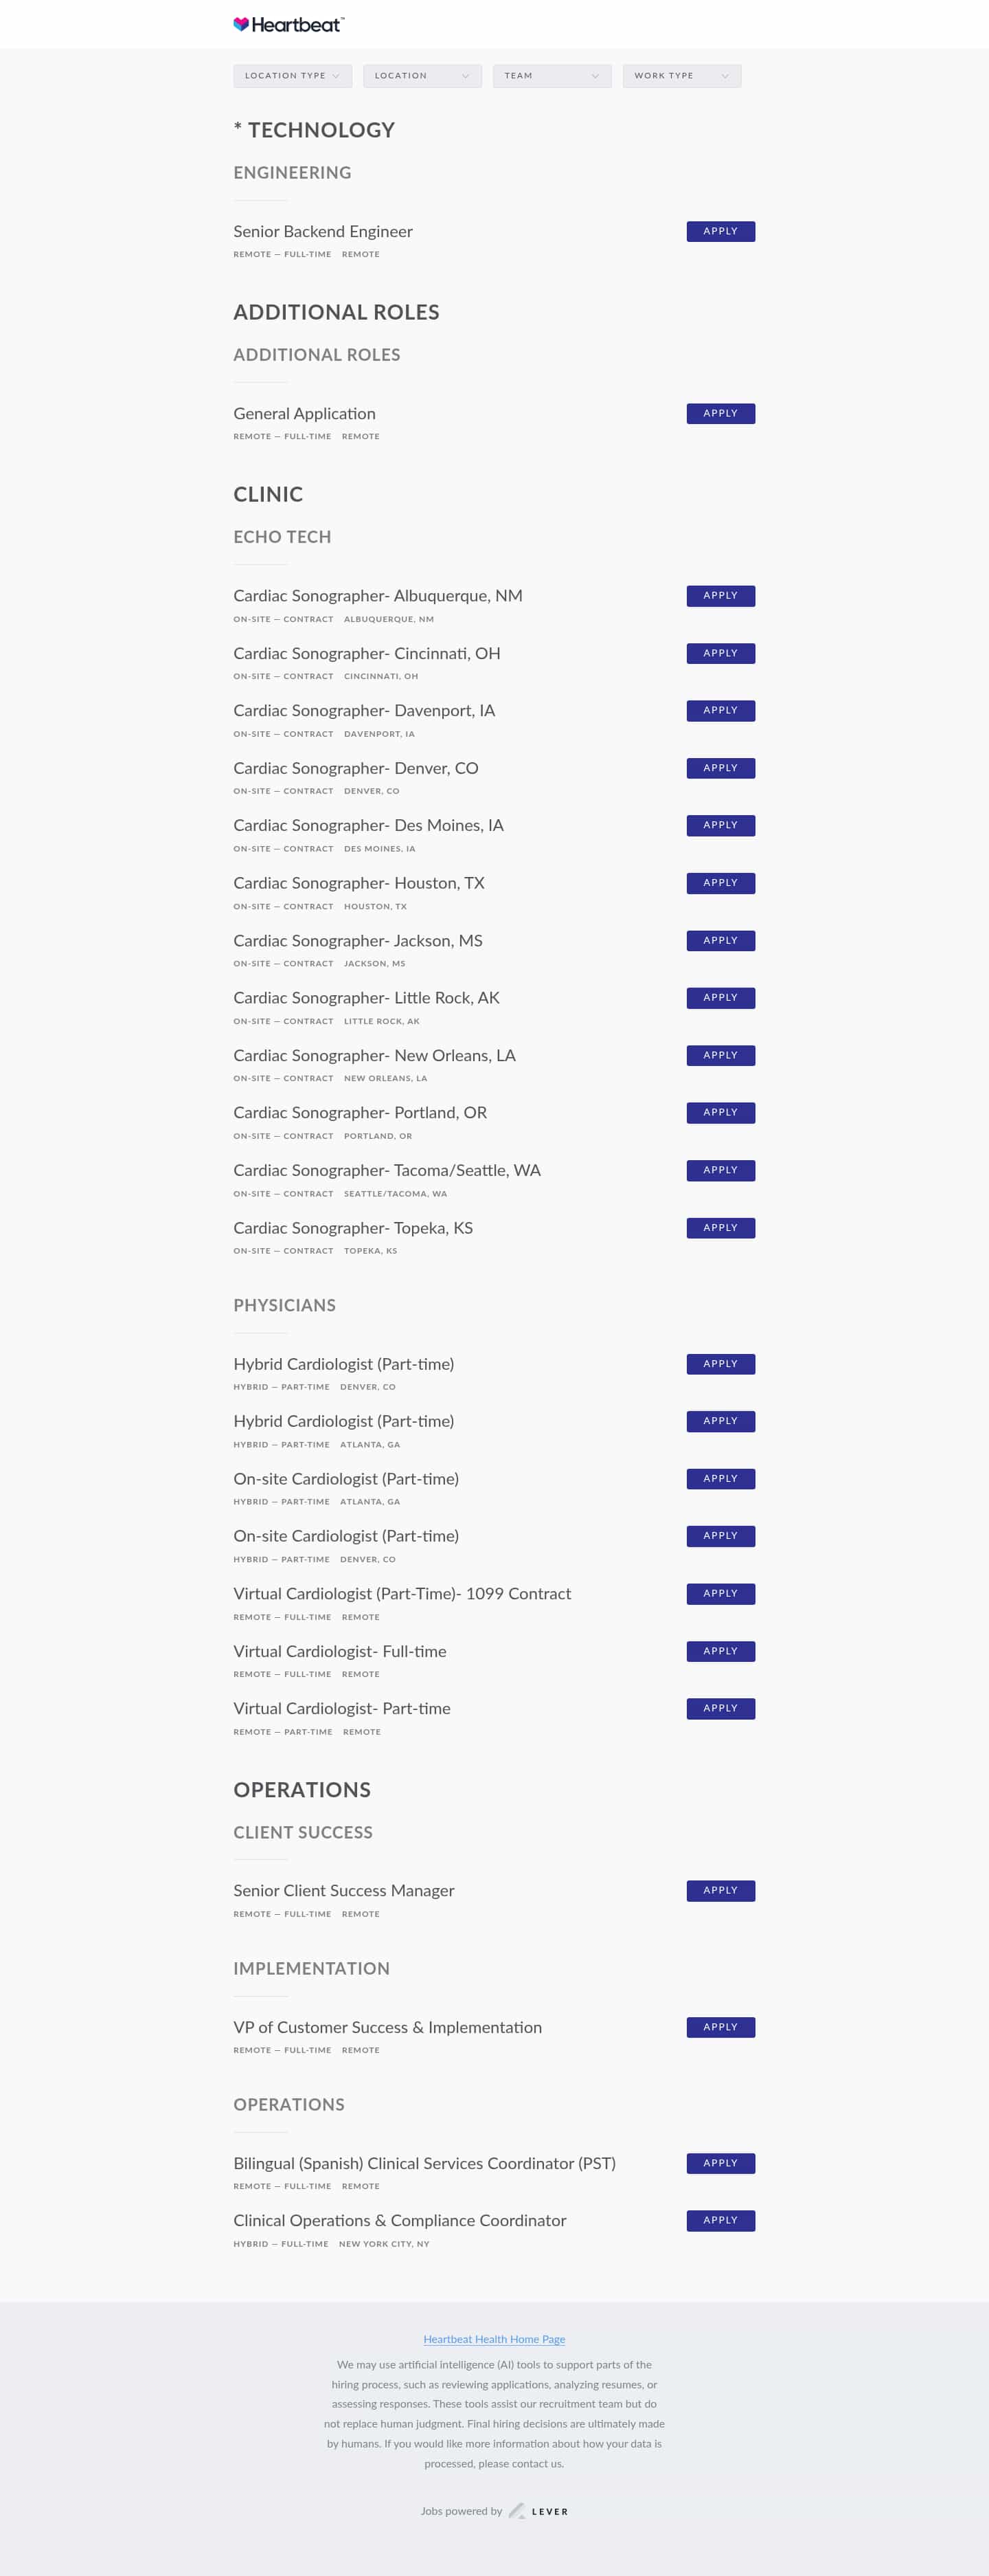Click the Heartbeat logo icon

coord(241,24)
